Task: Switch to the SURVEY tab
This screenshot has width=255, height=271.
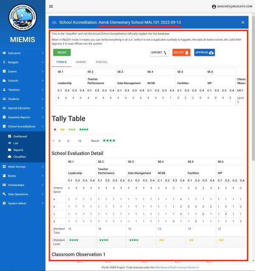Action: (81, 62)
